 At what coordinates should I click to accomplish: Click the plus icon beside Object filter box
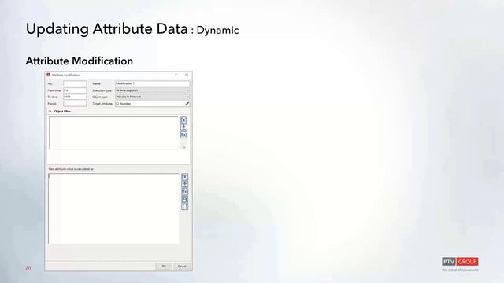pyautogui.click(x=183, y=127)
